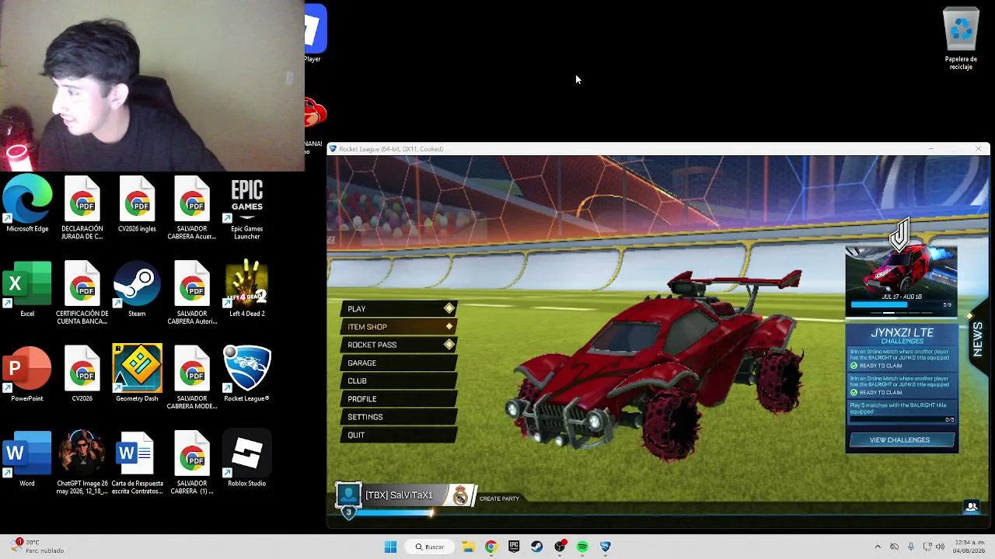Select the ChatGPT Image desktop picture
This screenshot has height=559, width=995.
82,463
